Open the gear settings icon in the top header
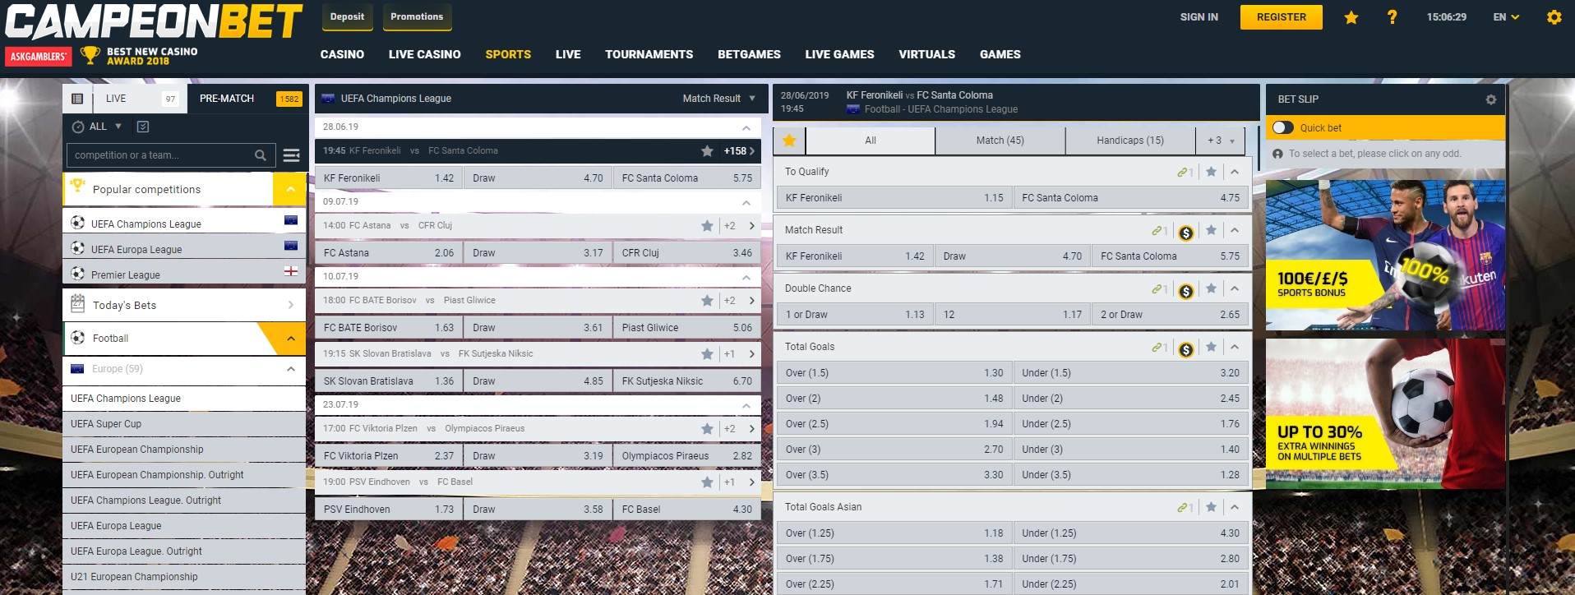The height and width of the screenshot is (595, 1575). (1554, 17)
